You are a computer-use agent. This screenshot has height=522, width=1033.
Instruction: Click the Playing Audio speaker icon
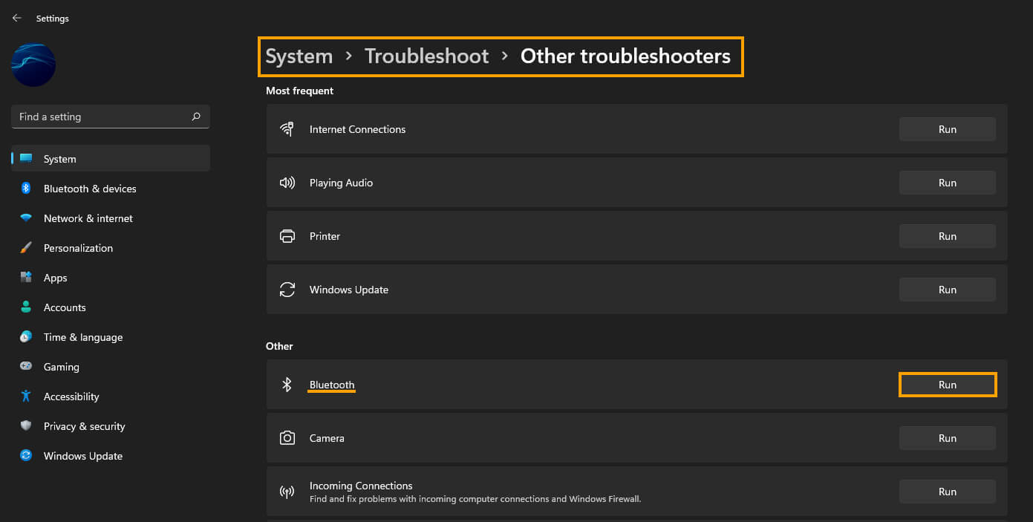(x=287, y=183)
